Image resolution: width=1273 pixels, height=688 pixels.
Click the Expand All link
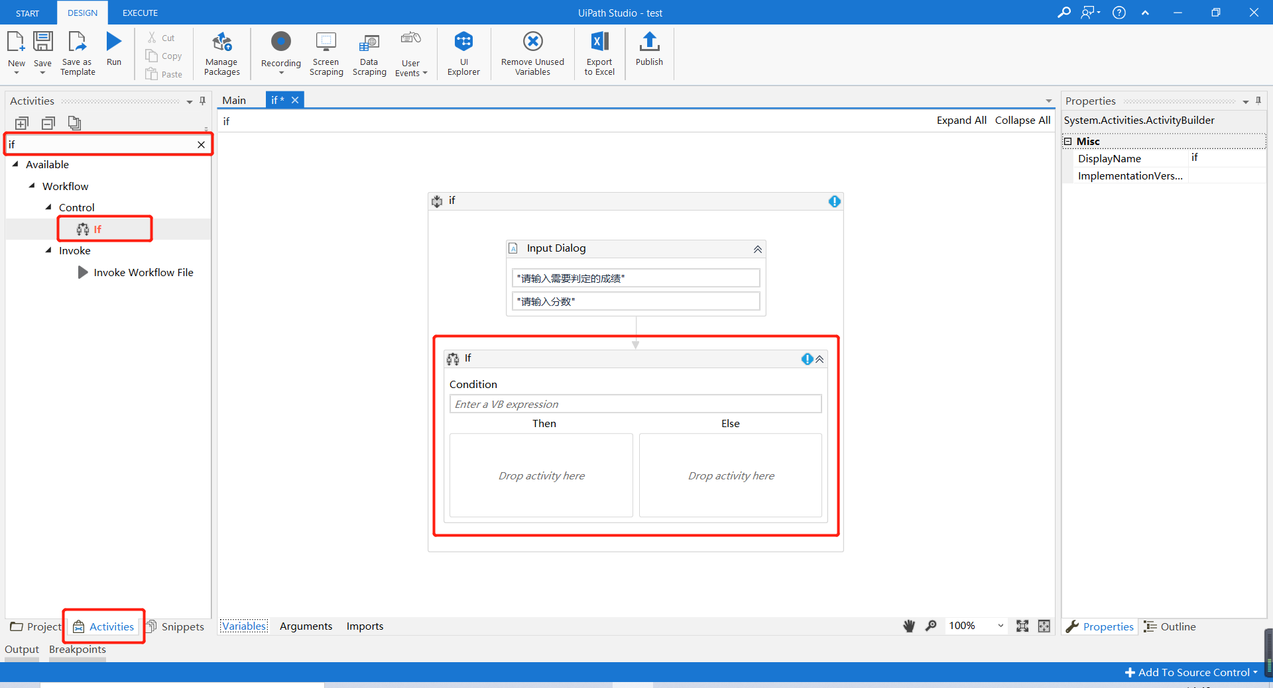coord(961,120)
